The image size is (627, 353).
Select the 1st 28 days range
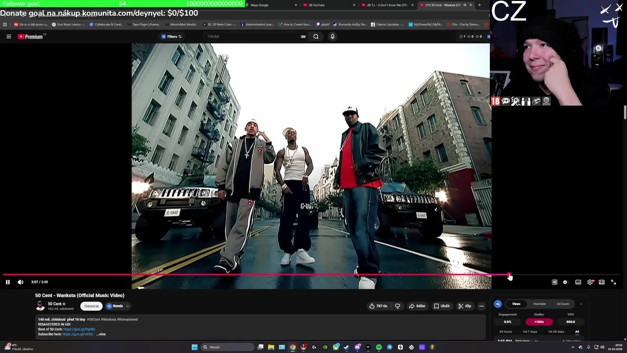[556, 331]
